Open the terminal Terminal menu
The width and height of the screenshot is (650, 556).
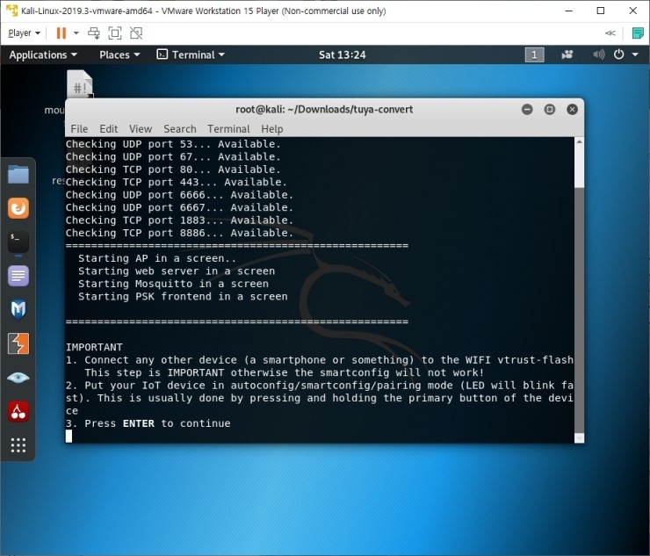(229, 129)
